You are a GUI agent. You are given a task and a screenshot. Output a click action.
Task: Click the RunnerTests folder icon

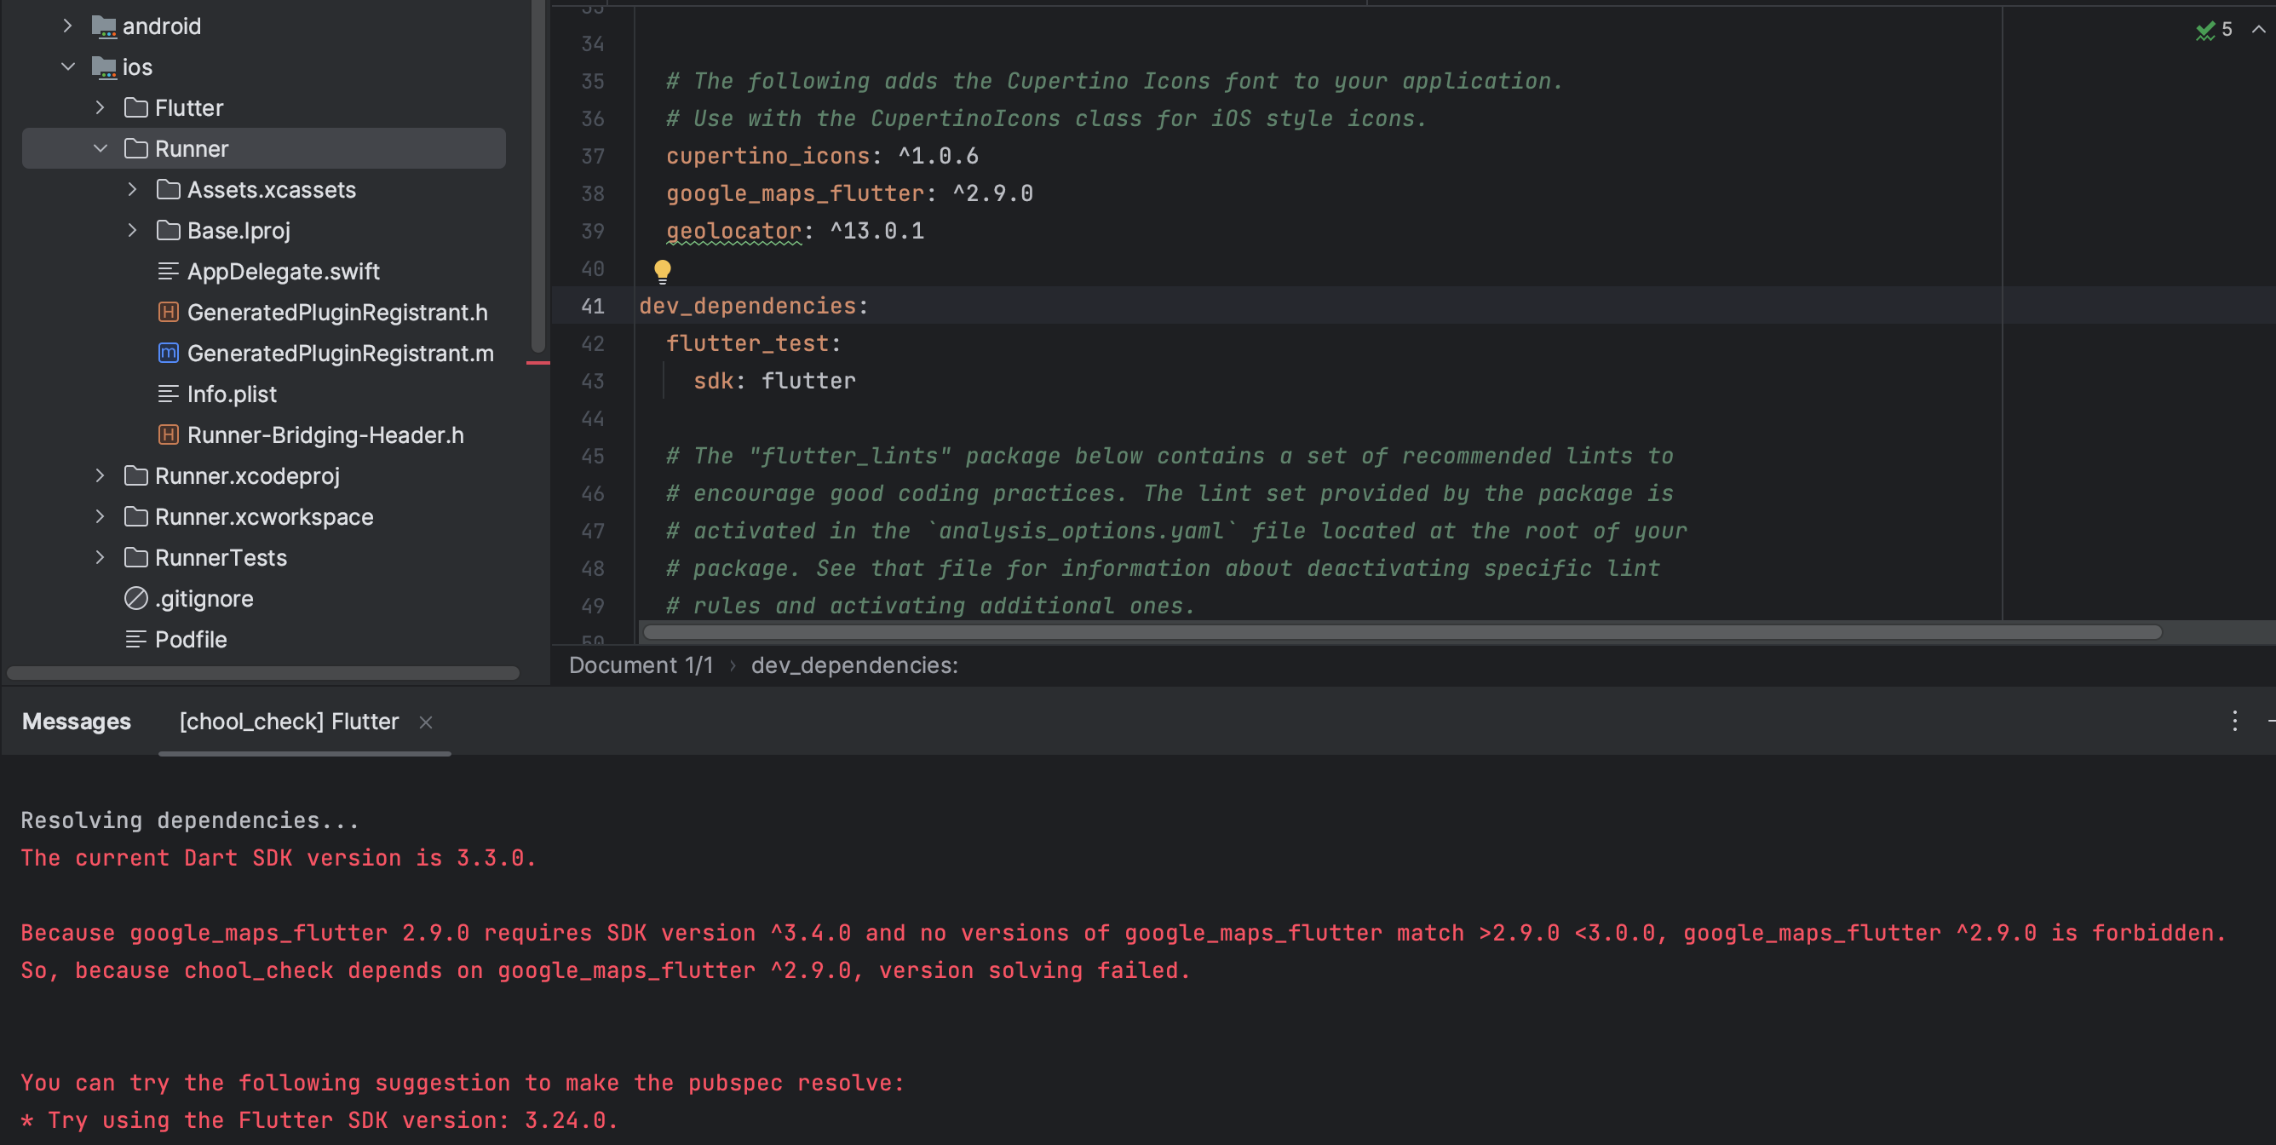pyautogui.click(x=136, y=557)
